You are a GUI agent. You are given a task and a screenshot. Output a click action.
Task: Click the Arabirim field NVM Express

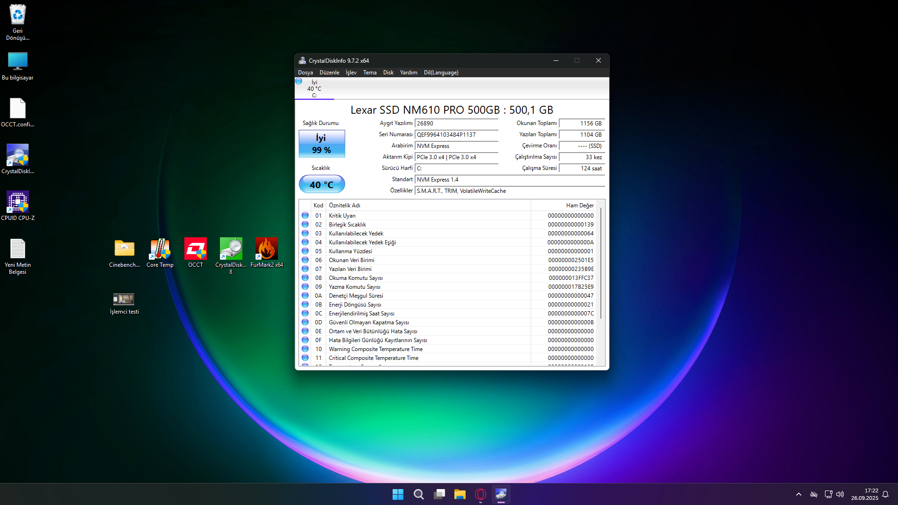pyautogui.click(x=457, y=146)
